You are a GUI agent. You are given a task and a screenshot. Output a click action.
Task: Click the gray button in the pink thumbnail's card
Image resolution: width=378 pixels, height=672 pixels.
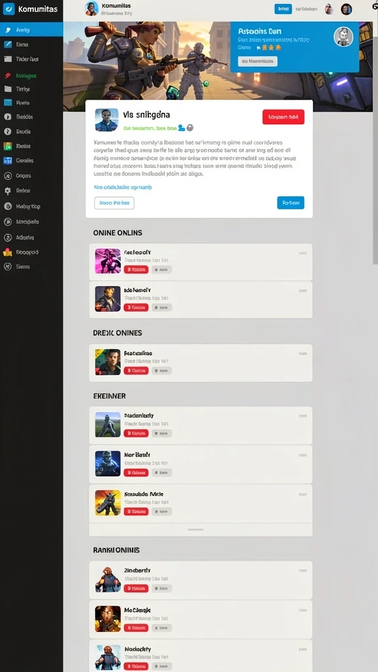(x=161, y=270)
